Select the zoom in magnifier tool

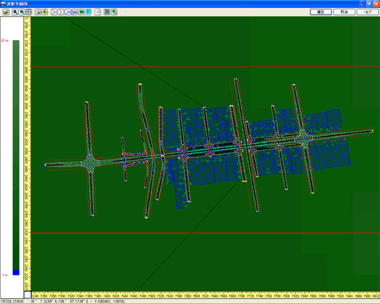[x=15, y=12]
